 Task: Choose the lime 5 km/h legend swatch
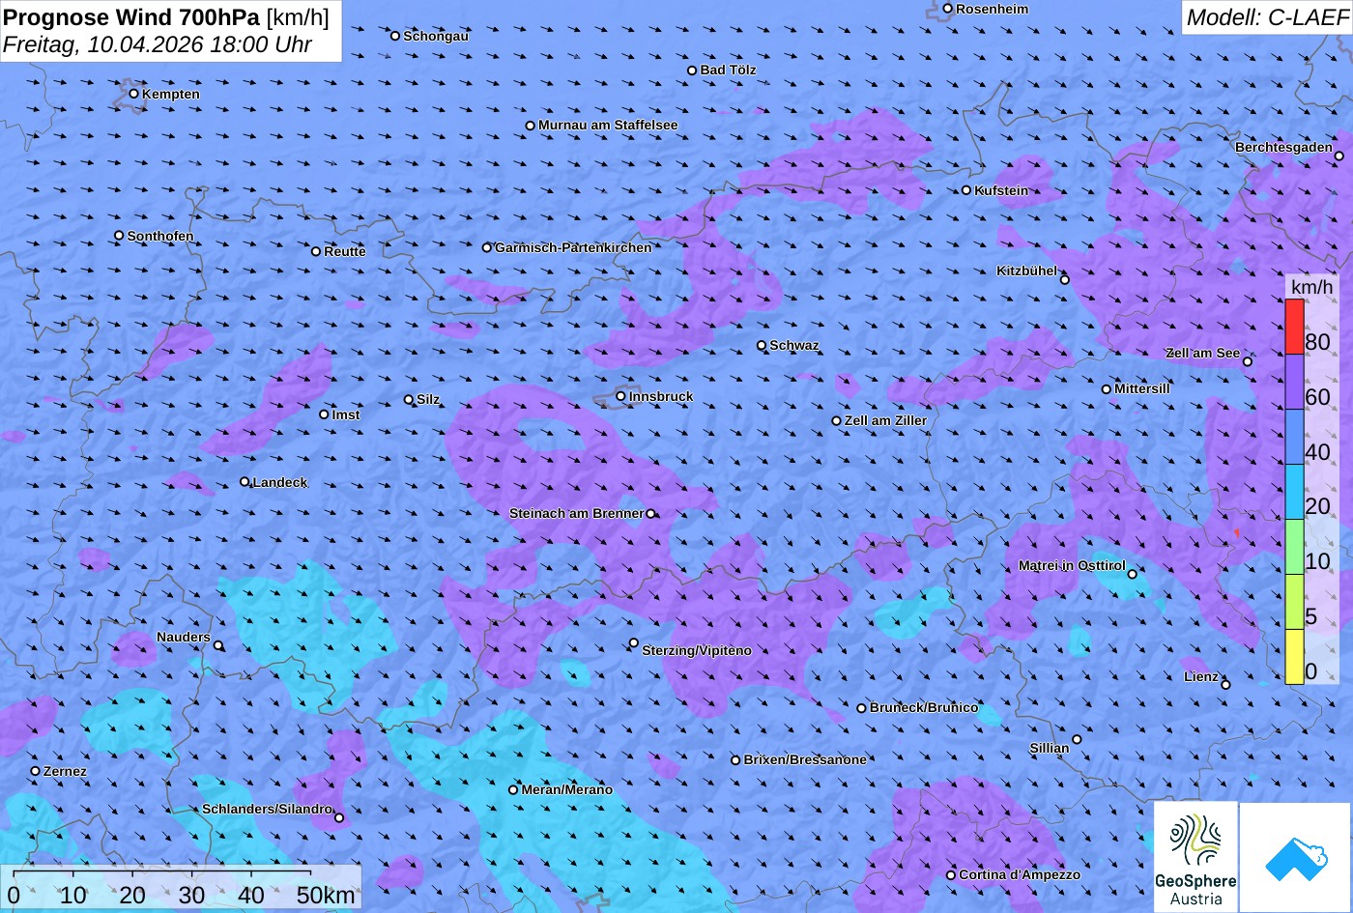coord(1294,602)
